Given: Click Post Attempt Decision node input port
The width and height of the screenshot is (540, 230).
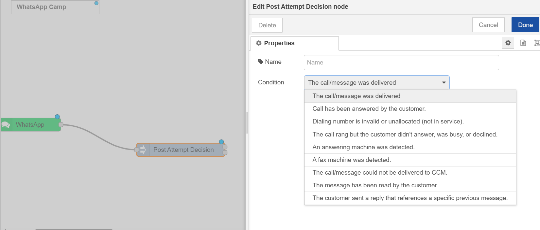Looking at the screenshot, I should tap(136, 150).
